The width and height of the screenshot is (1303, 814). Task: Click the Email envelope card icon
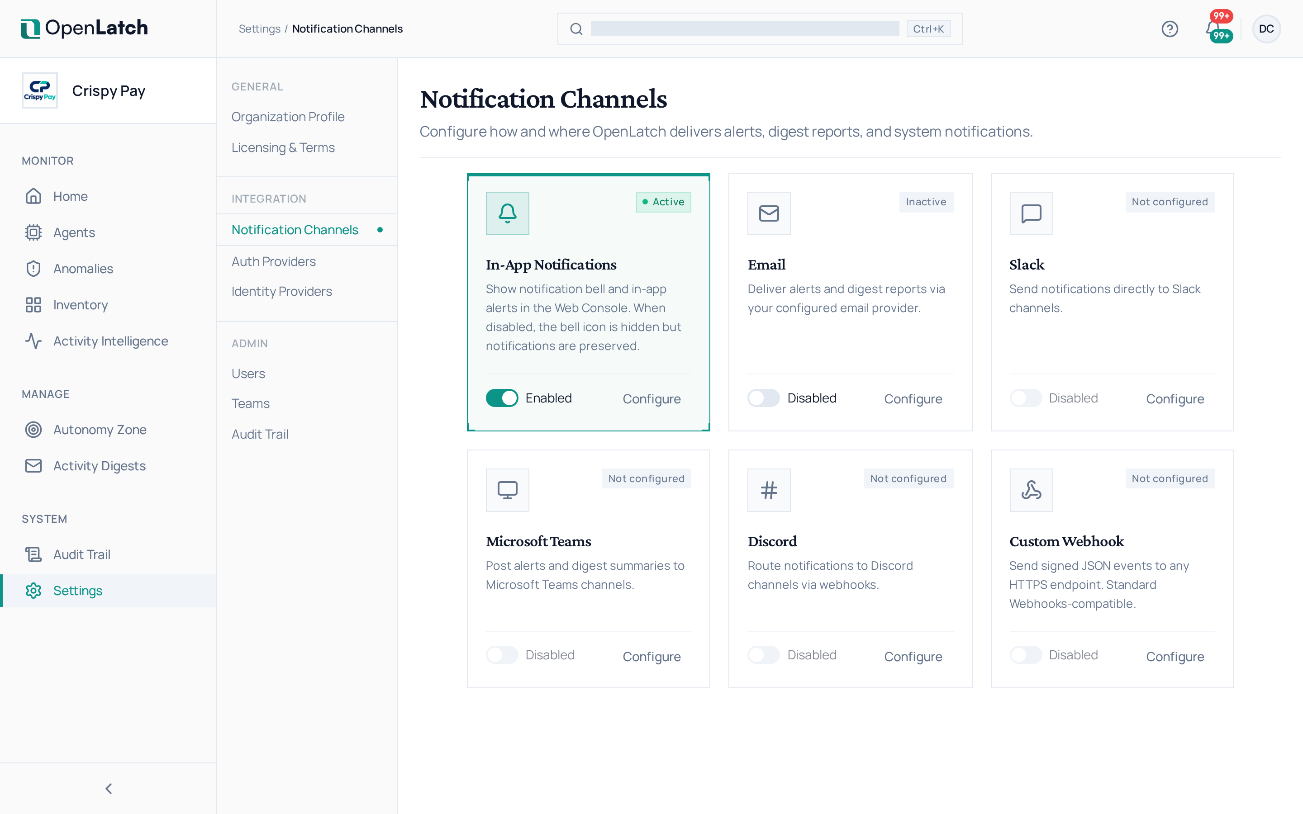[x=769, y=213]
